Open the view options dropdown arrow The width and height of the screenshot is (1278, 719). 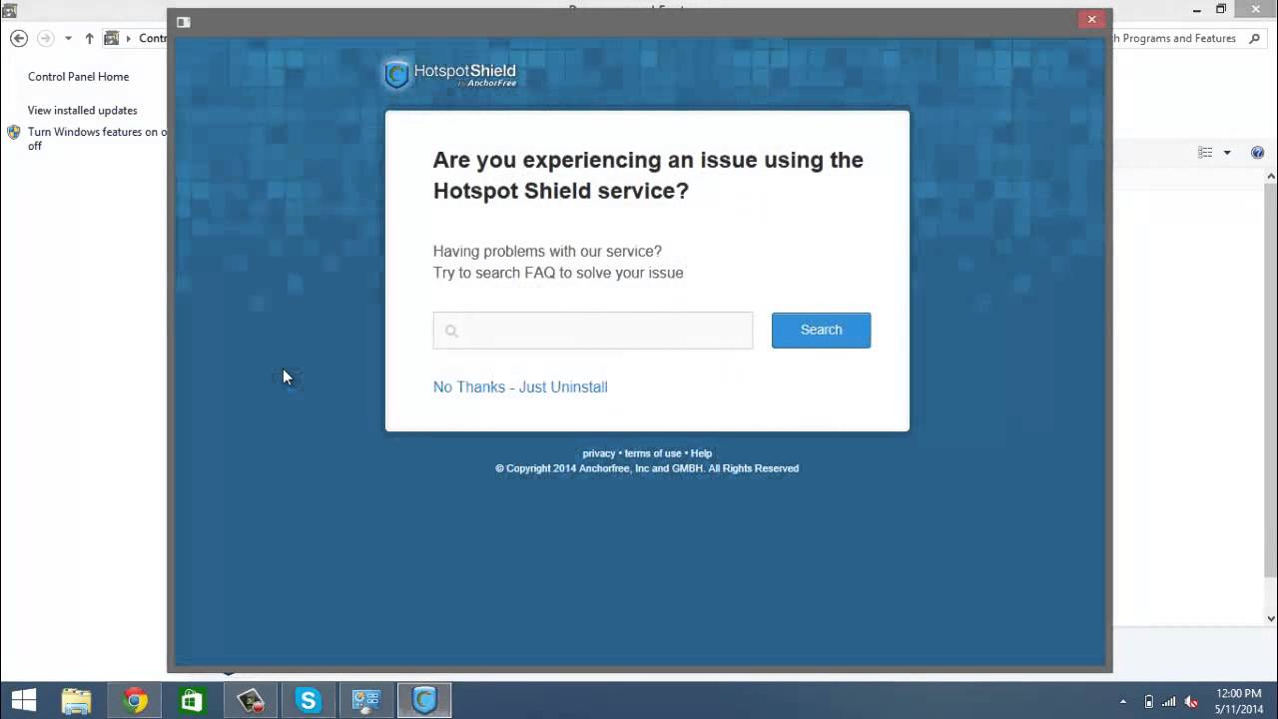pos(1227,153)
